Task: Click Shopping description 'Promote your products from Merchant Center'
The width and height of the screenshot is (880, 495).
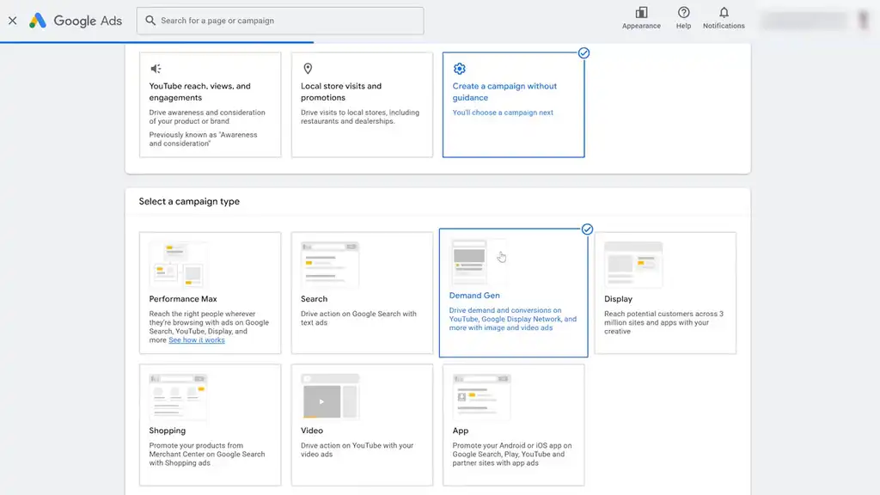Action: tap(206, 454)
